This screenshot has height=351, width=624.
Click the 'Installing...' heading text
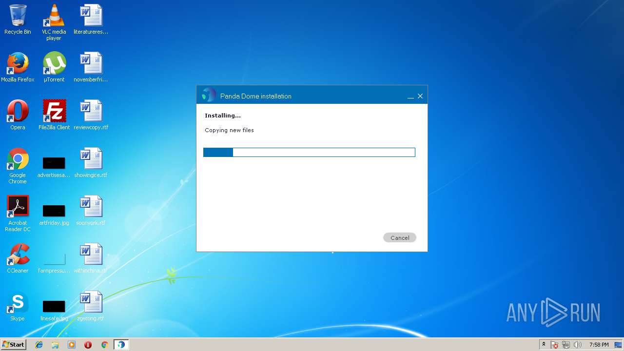pos(223,116)
